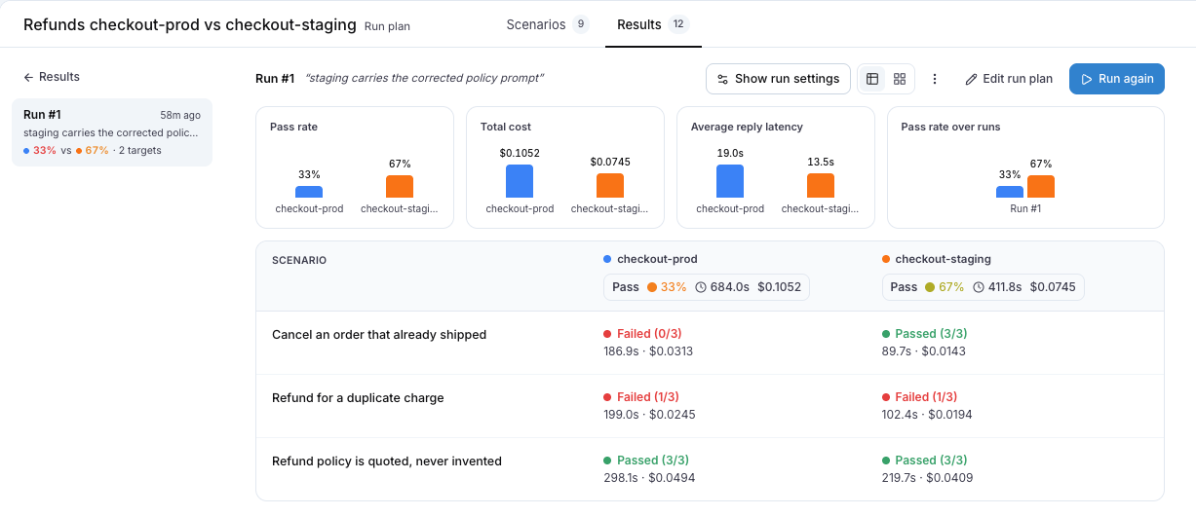Click the Results tab count badge 12
The height and width of the screenshot is (516, 1196).
(x=679, y=24)
